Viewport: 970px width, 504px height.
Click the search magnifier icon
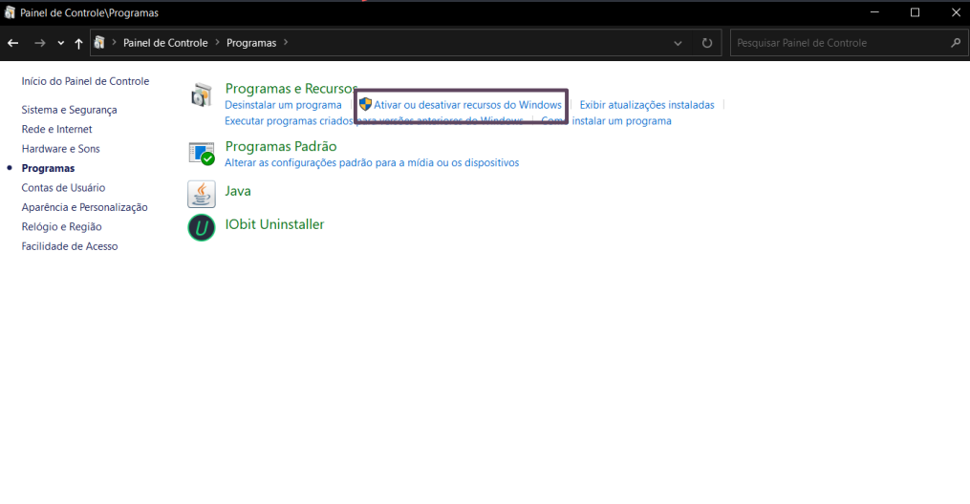[x=956, y=43]
